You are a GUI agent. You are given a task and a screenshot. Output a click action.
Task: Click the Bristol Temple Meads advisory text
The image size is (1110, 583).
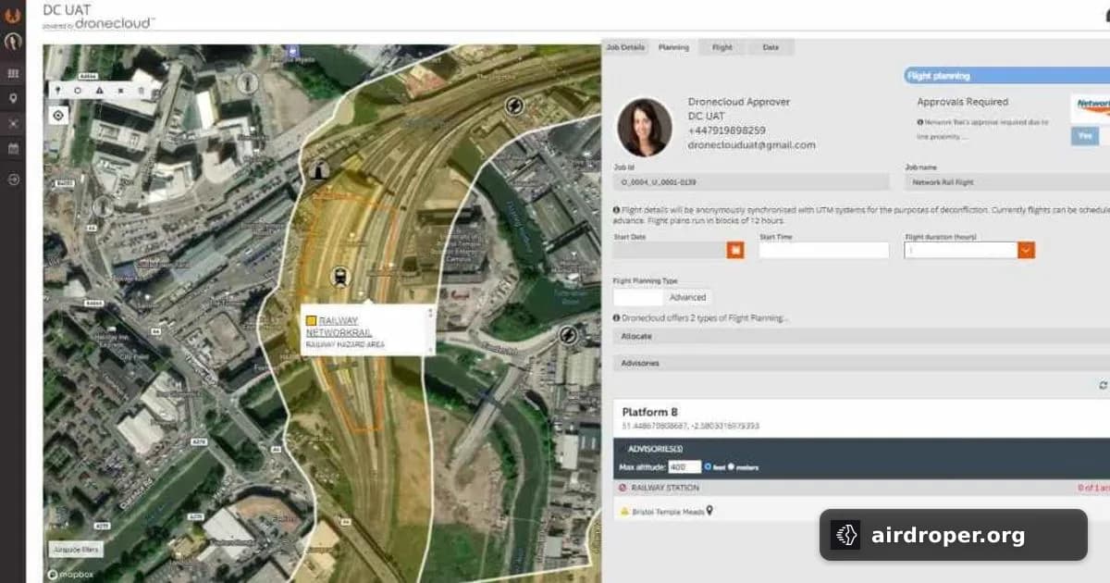click(x=668, y=511)
